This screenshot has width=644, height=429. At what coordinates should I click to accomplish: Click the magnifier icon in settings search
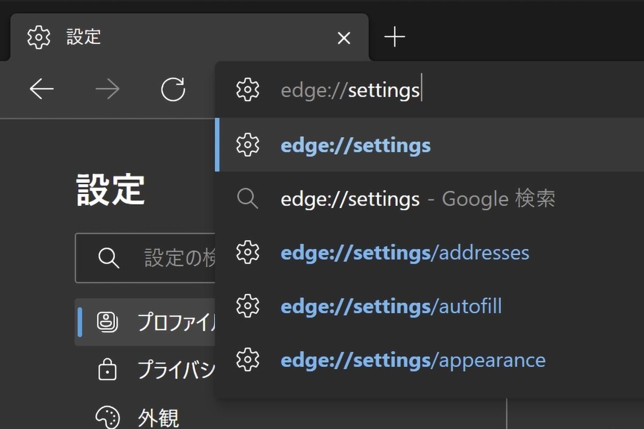[109, 258]
